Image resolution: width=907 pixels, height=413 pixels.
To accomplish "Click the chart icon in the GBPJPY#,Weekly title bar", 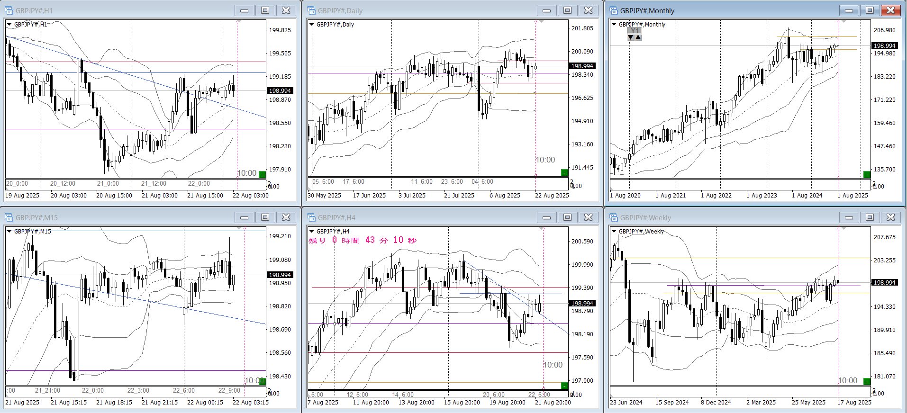I will pos(614,217).
